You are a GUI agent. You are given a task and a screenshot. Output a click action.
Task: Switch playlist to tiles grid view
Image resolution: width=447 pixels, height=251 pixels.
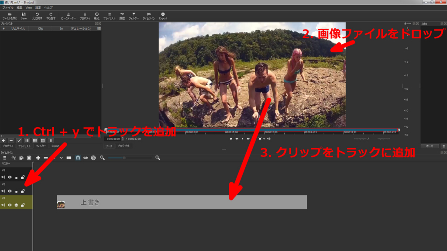pos(35,141)
